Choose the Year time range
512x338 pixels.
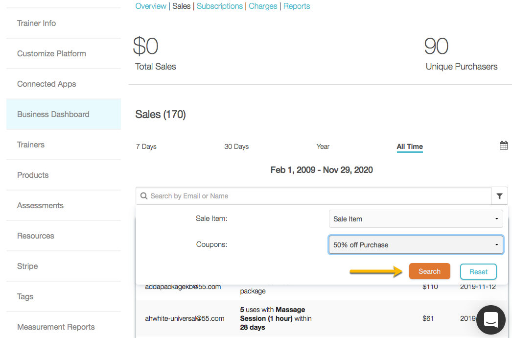pyautogui.click(x=323, y=146)
